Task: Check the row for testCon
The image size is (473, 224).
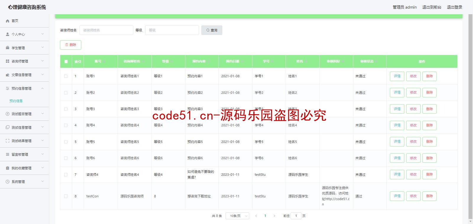Action: [x=66, y=196]
